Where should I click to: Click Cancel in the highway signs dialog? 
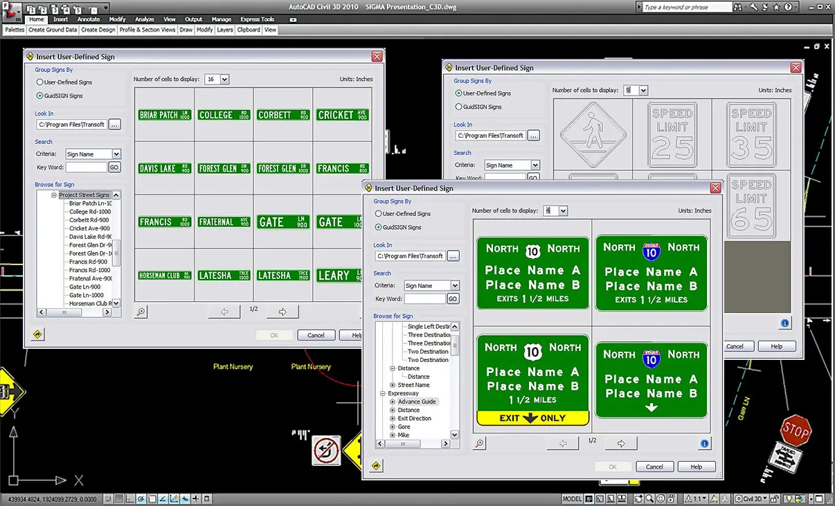pyautogui.click(x=654, y=467)
